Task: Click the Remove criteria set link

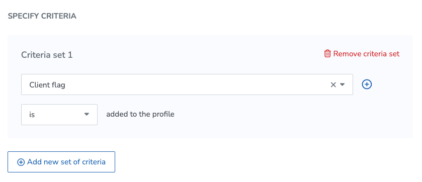Action: tap(362, 54)
